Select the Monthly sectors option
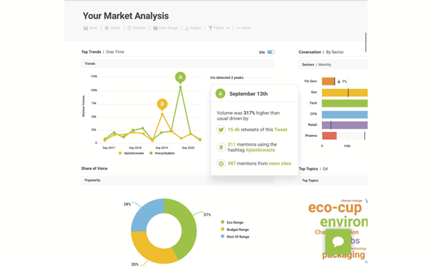Image resolution: width=432 pixels, height=269 pixels. click(325, 64)
